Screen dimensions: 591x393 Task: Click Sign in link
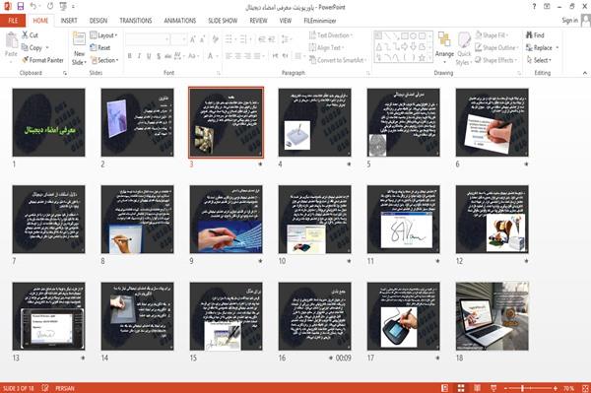(569, 21)
